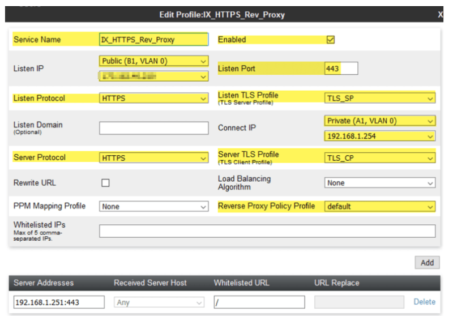The width and height of the screenshot is (453, 316).
Task: Click the Edit Profile:IX_HTTPS_Rev_Proxy title
Action: coord(222,15)
